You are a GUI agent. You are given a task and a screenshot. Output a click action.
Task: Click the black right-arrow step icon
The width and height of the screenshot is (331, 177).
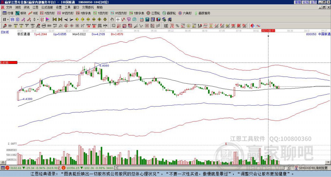[x=71, y=20]
